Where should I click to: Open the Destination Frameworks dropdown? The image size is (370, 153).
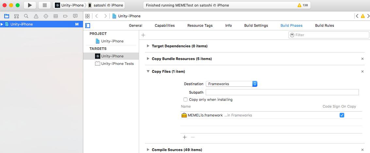(x=232, y=84)
